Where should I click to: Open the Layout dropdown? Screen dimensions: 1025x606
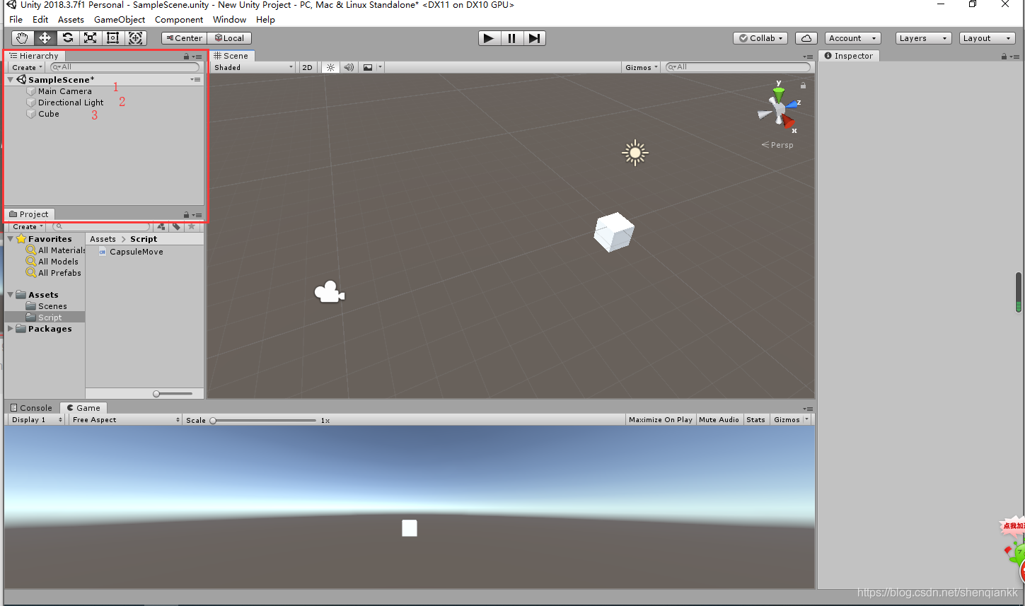[987, 38]
